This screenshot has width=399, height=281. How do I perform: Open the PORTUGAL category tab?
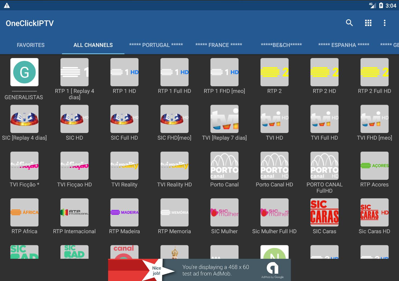coord(156,45)
